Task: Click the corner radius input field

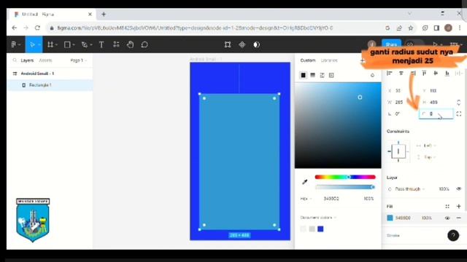Action: click(436, 114)
